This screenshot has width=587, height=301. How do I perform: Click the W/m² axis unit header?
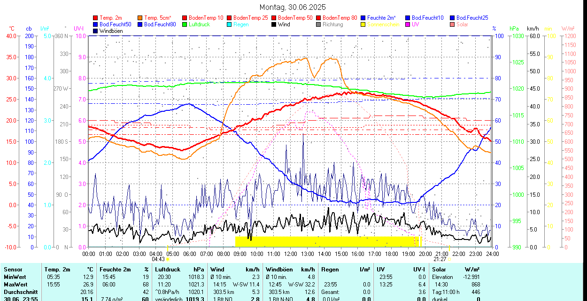[568, 29]
